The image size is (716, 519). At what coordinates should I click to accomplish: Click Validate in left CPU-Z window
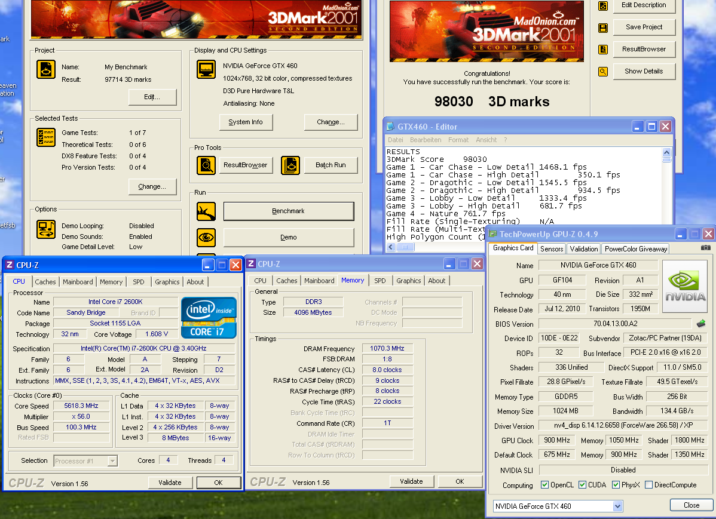pos(170,483)
